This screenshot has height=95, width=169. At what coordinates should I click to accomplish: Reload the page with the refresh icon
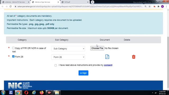(11, 6)
